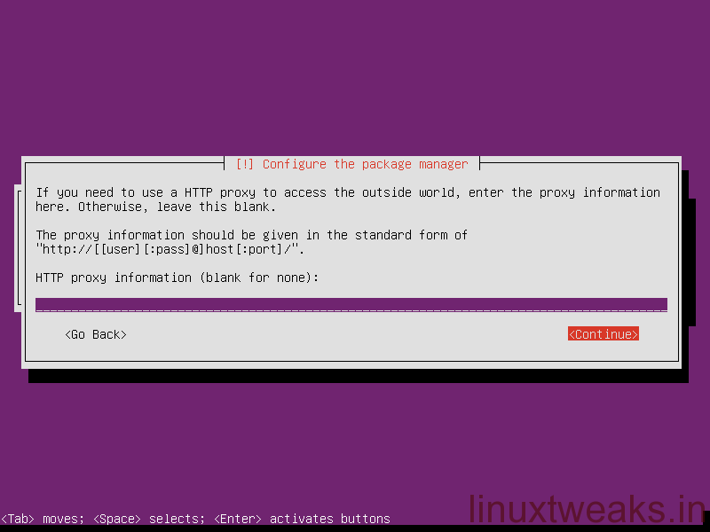The height and width of the screenshot is (532, 710).
Task: Click the HTTP proxy information (blank for none) label
Action: tap(177, 278)
